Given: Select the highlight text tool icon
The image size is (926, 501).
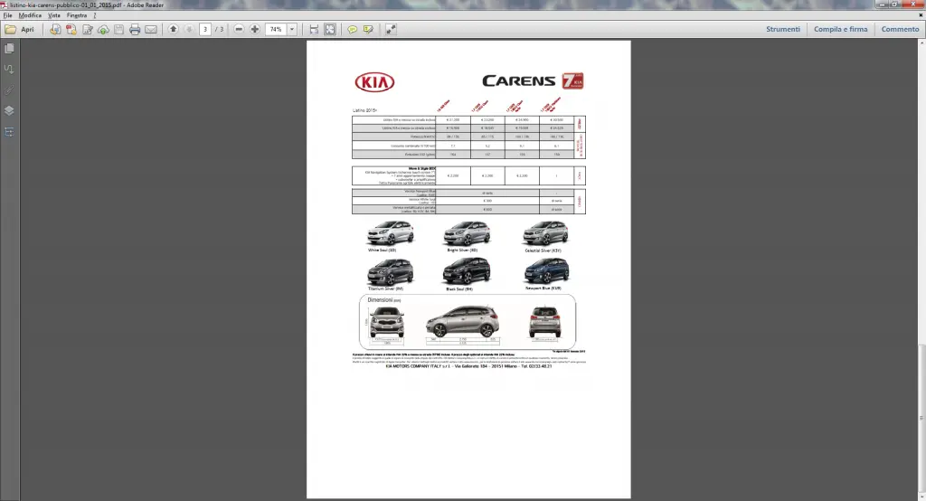Looking at the screenshot, I should (x=369, y=29).
